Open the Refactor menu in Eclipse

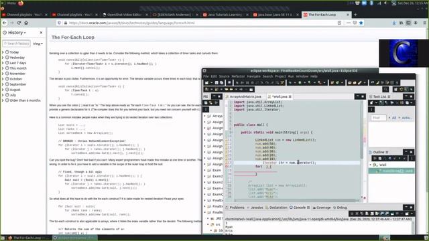[238, 76]
